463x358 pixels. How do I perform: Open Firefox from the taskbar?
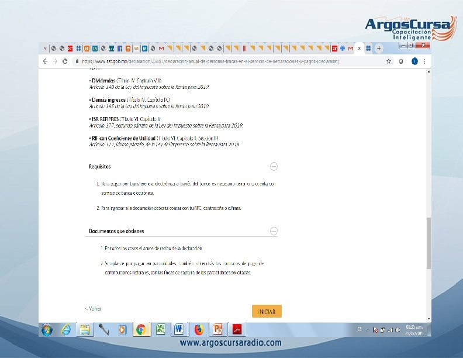[199, 330]
